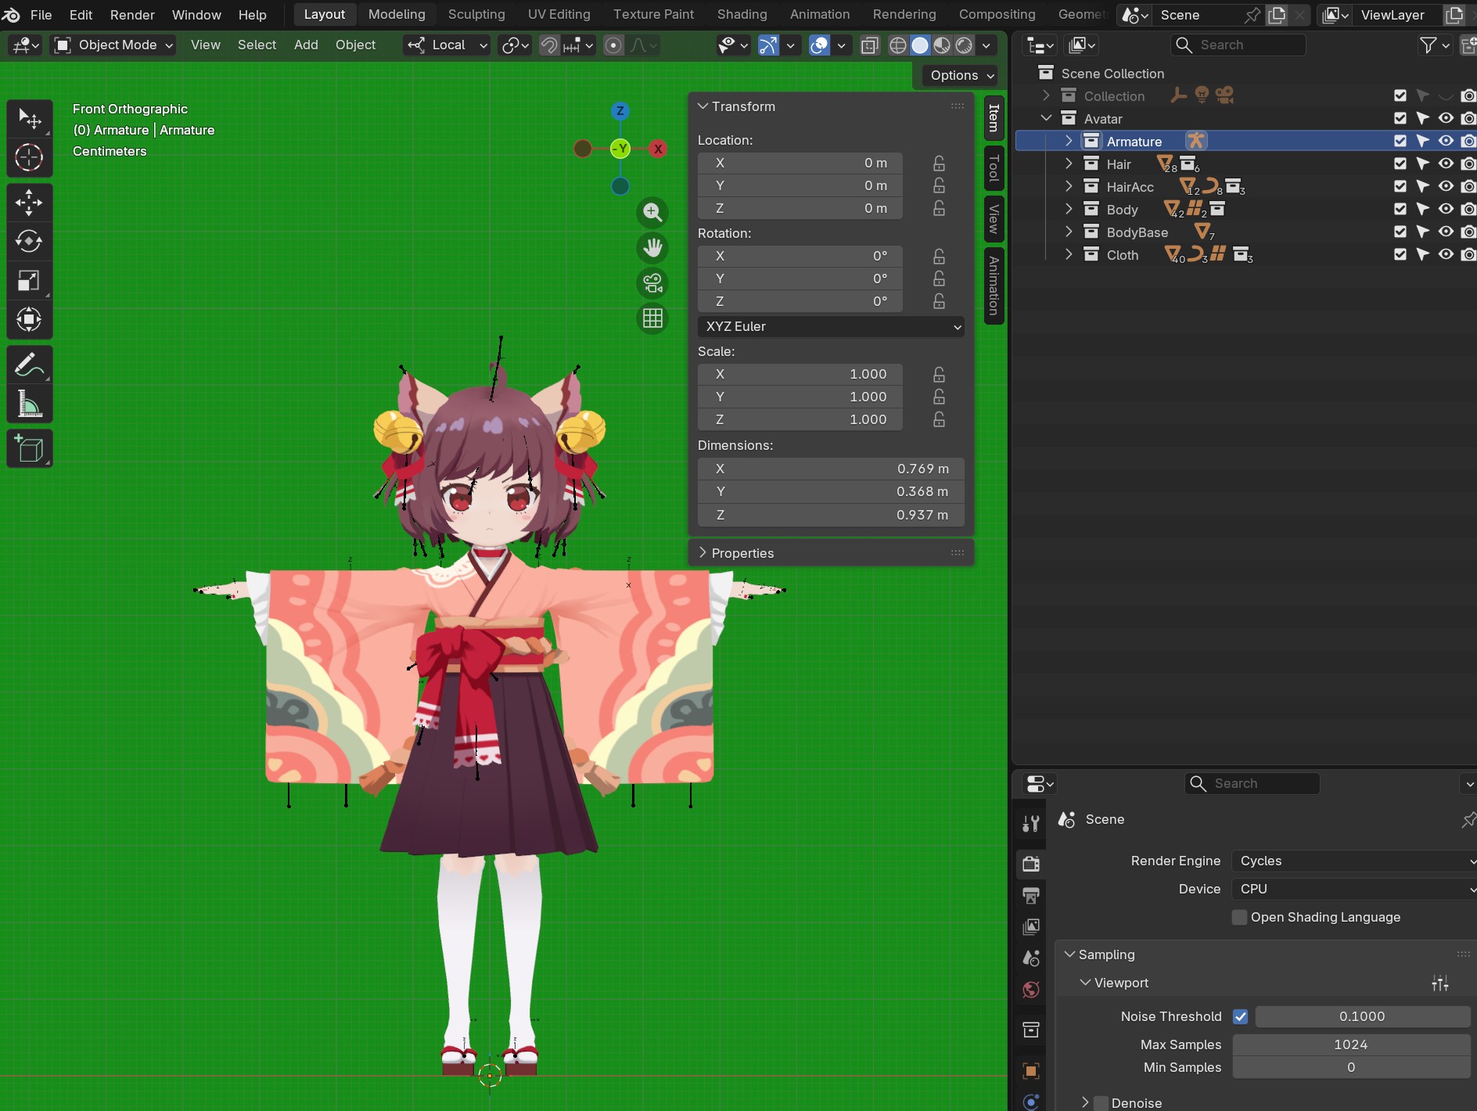1477x1111 pixels.
Task: Choose the Measure tool
Action: coord(29,404)
